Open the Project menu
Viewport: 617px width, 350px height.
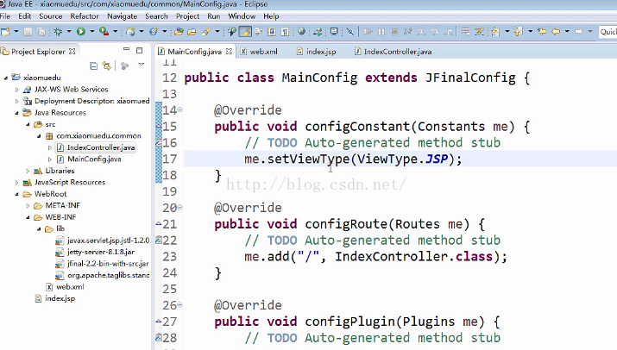[187, 16]
